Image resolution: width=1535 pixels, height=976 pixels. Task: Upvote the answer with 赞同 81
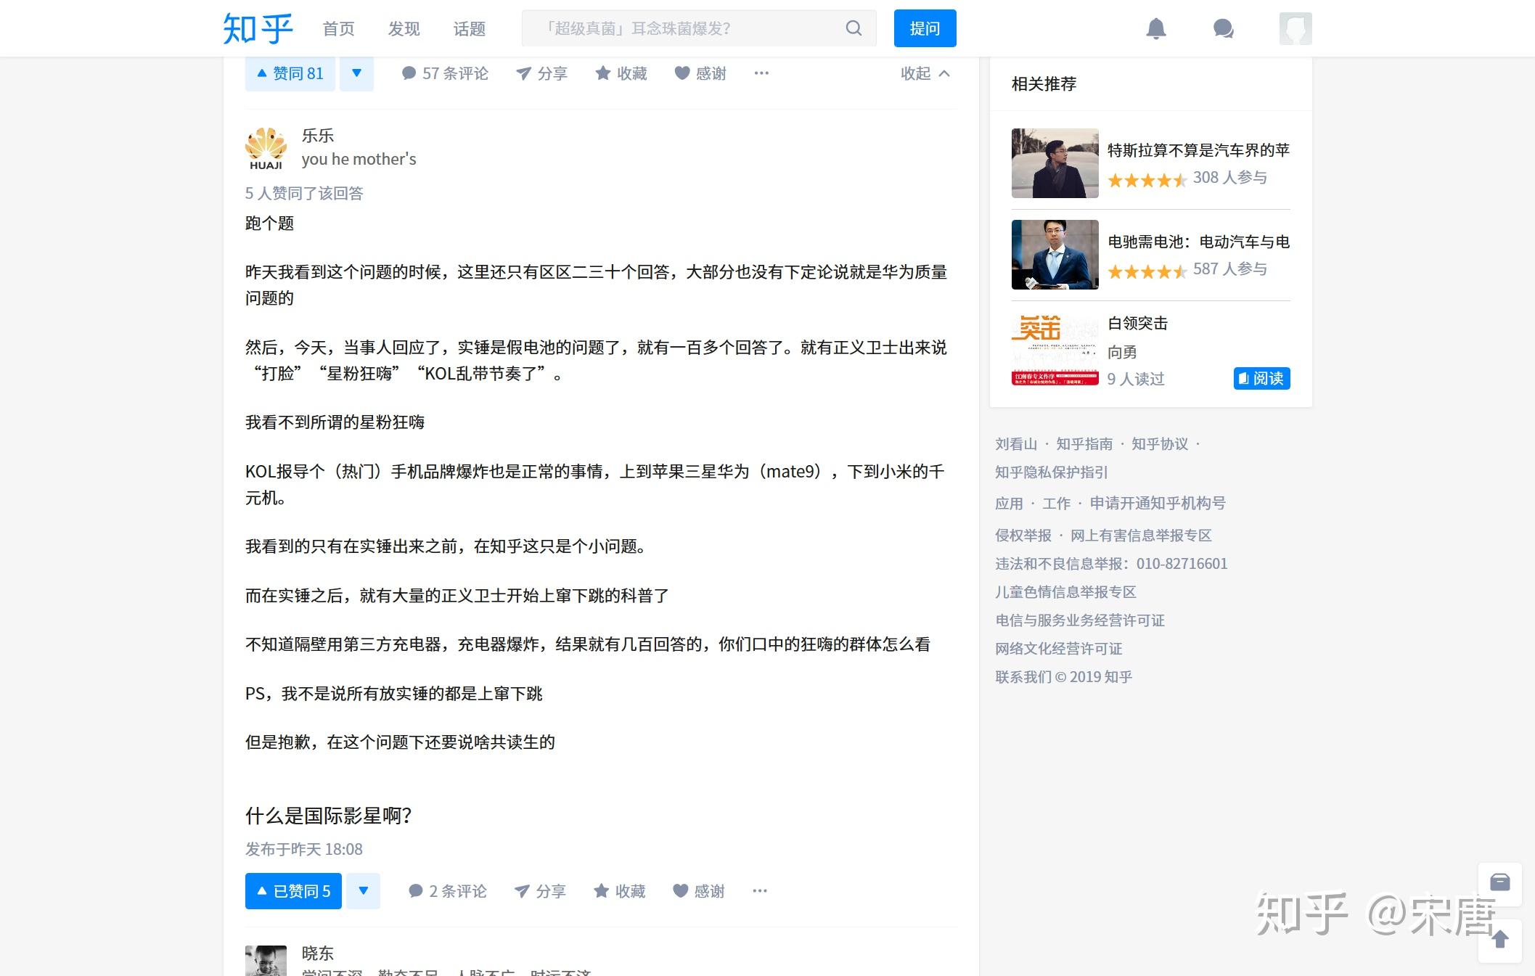coord(289,73)
